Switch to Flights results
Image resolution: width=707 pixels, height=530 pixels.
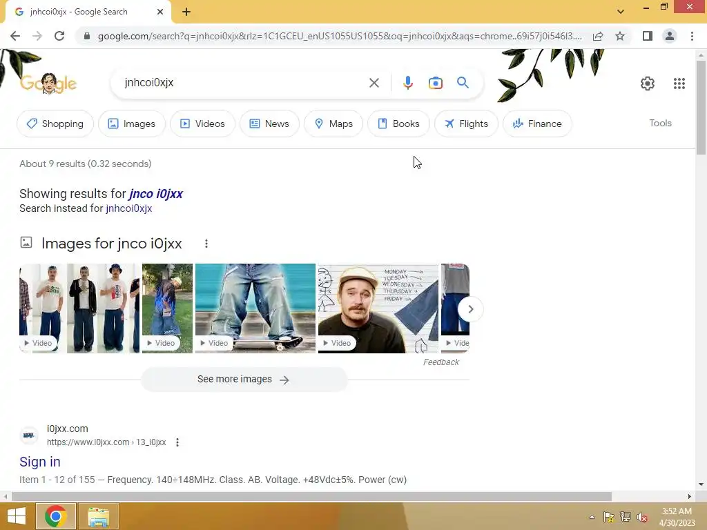466,124
